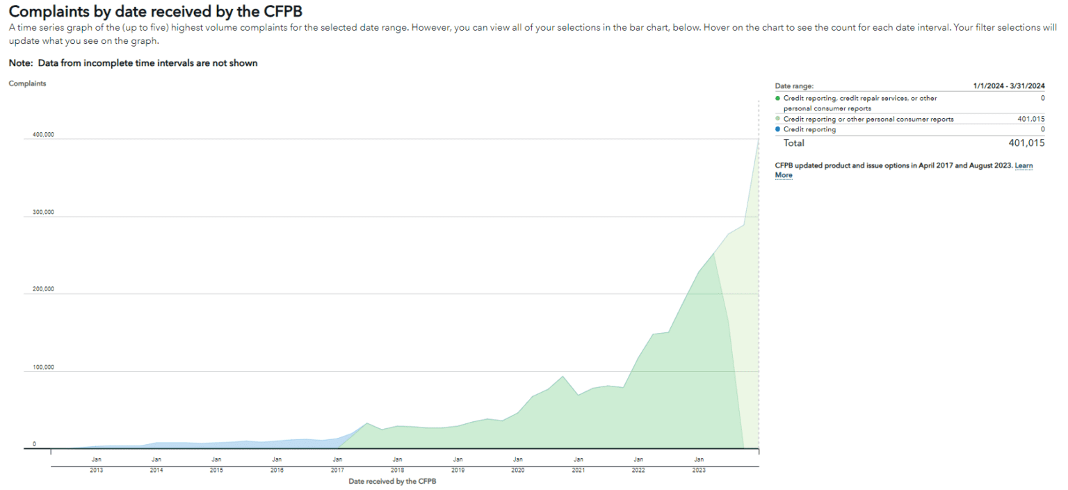Click the dark green legend dot
This screenshot has width=1068, height=490.
click(x=777, y=98)
